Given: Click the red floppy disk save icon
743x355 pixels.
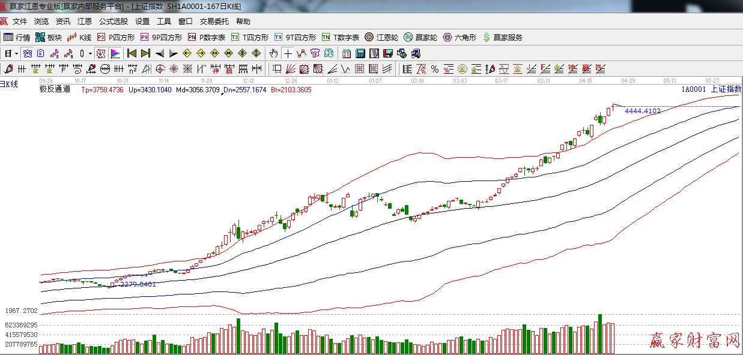Looking at the screenshot, I should click(x=387, y=53).
